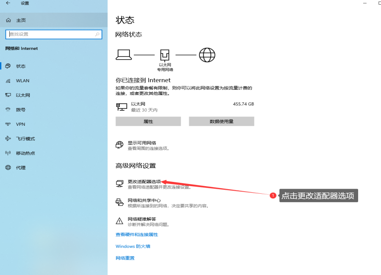
Task: Click the 以太网 monitor icon in sidebar
Action: point(8,95)
